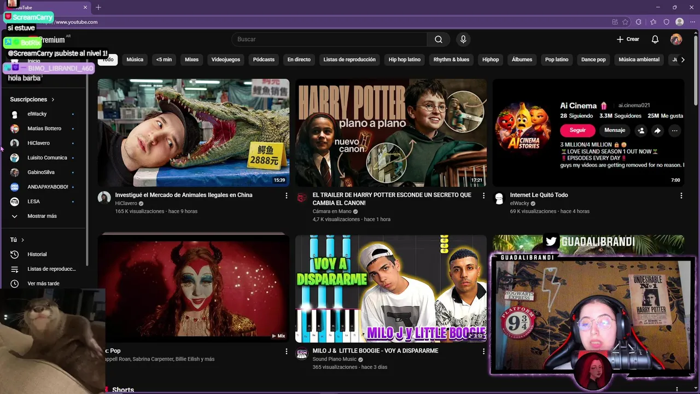This screenshot has width=700, height=394.
Task: Click title Investigué el Mercado de Animales Ilegales
Action: pos(184,195)
